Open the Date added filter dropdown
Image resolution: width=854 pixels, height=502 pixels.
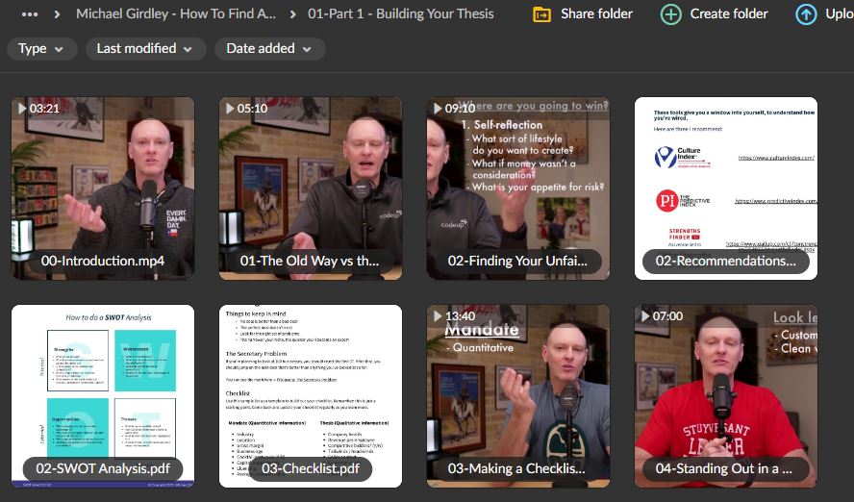(269, 49)
